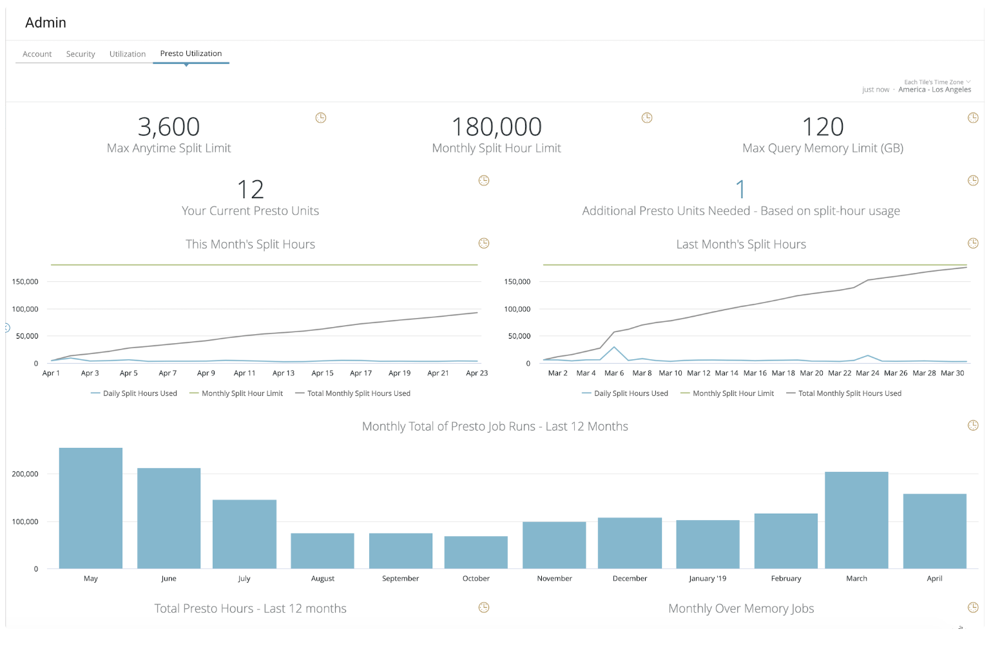Click clock icon beside Your Current Presto Units

(484, 181)
